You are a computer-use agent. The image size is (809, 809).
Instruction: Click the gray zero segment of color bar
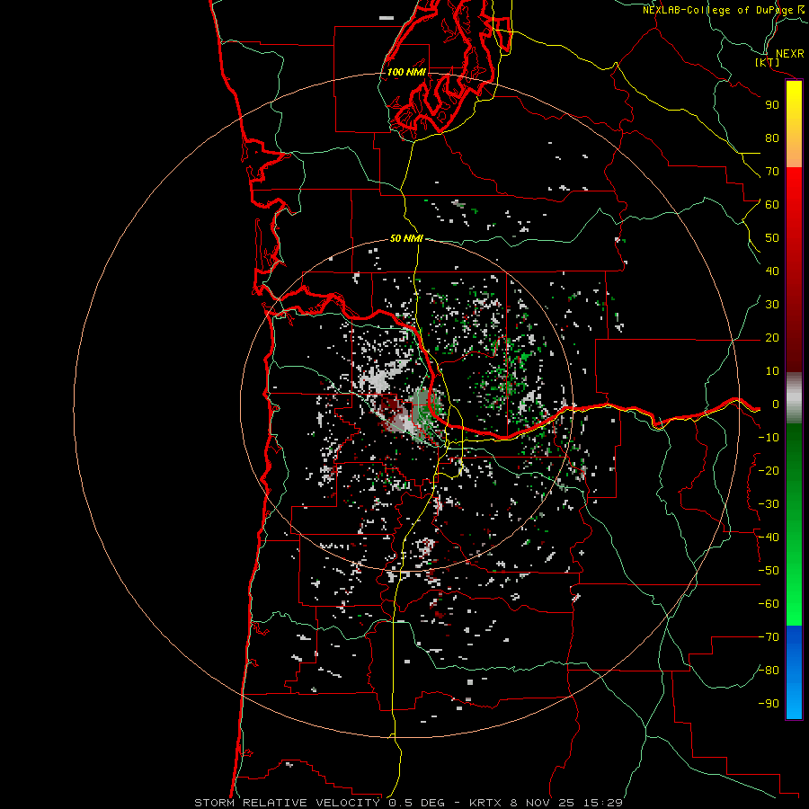tap(794, 398)
